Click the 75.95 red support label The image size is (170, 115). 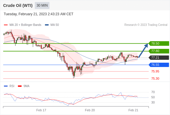[x=155, y=71]
